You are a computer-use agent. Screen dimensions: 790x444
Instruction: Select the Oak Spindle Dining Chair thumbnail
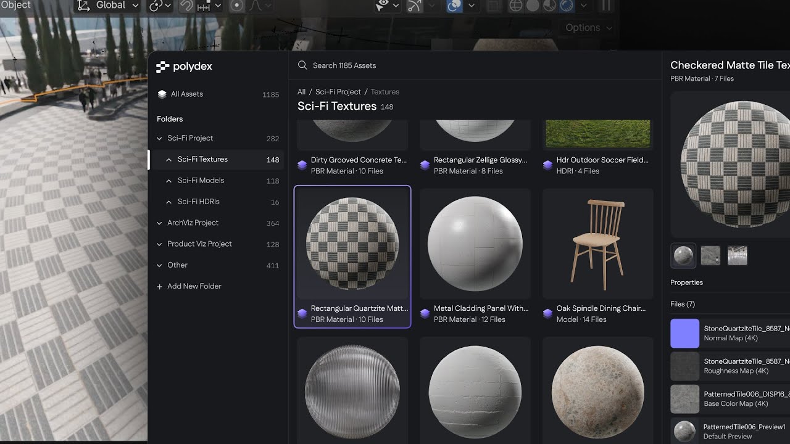tap(597, 244)
